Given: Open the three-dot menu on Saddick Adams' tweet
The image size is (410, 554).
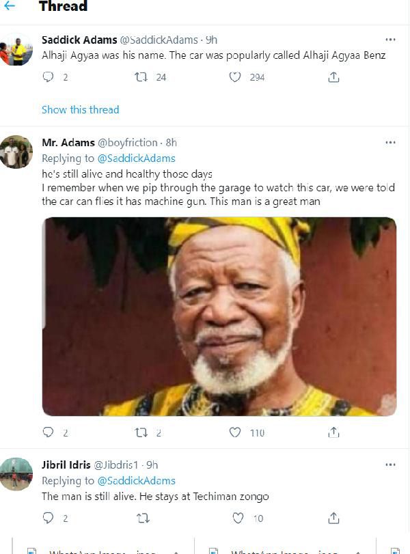Looking at the screenshot, I should (390, 40).
